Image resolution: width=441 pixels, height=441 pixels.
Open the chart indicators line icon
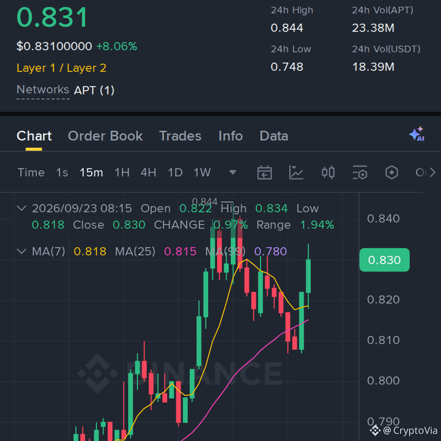[296, 172]
